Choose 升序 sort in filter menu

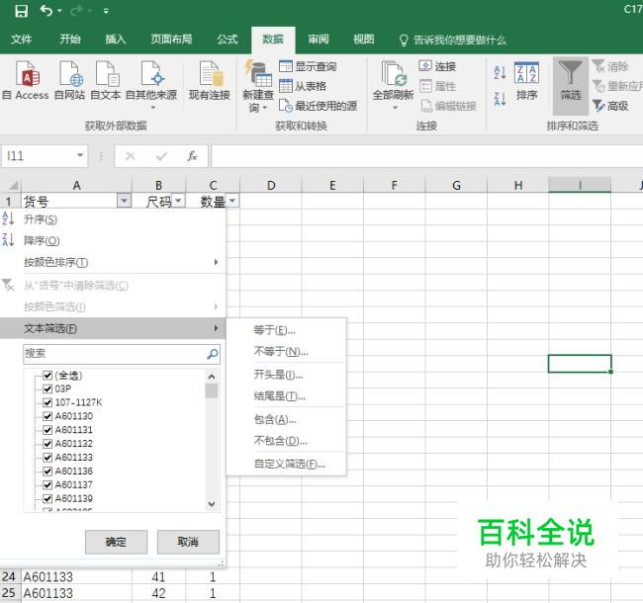113,219
